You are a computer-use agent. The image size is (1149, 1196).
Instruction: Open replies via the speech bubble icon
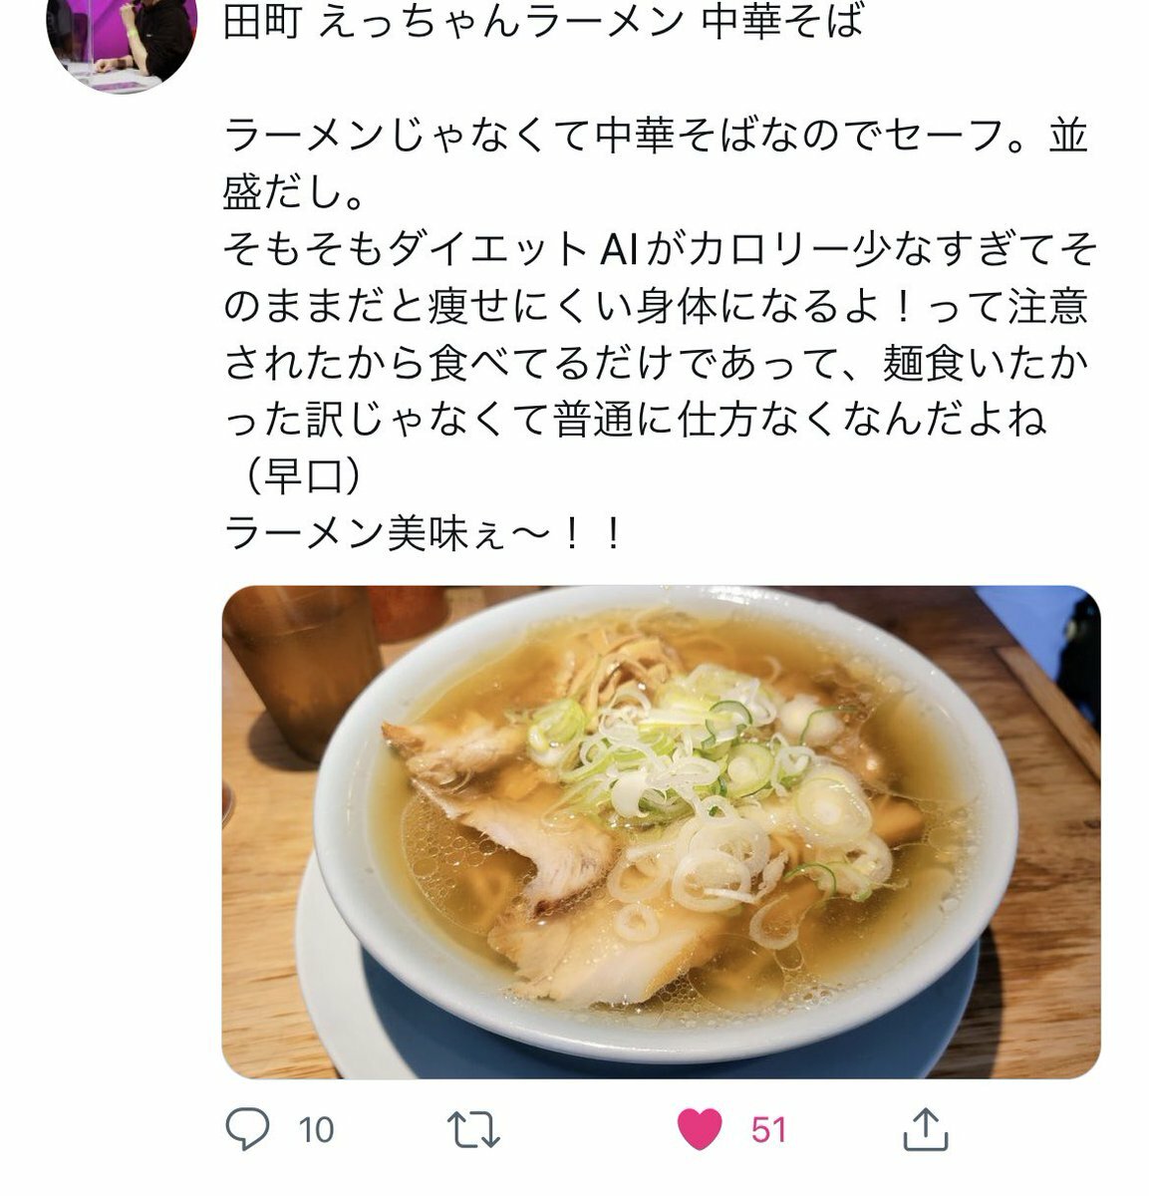pos(247,1129)
